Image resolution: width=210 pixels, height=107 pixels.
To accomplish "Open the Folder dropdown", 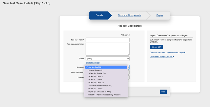I will (107, 59).
